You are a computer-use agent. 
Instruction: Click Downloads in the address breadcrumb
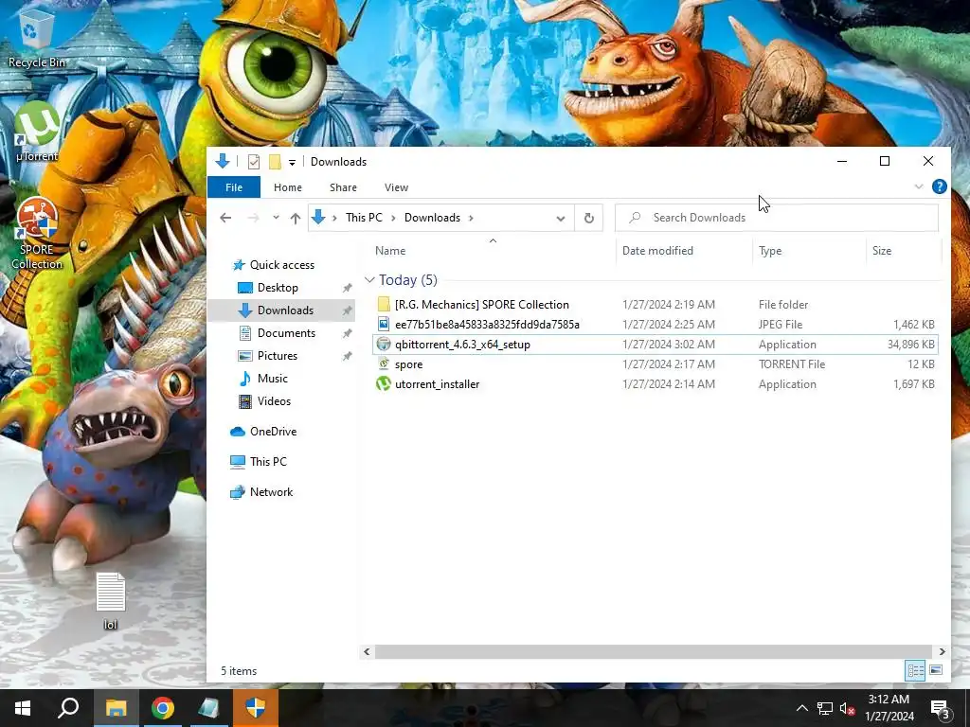pos(432,218)
